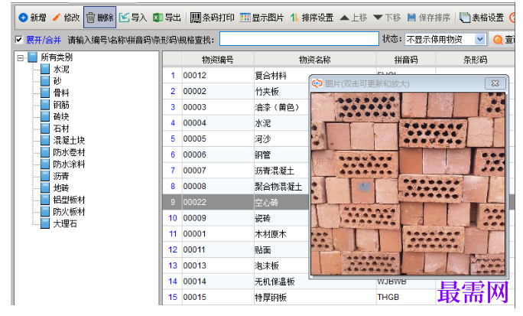This screenshot has width=523, height=316.
Task: Click the 条形码 column header
Action: click(x=476, y=60)
